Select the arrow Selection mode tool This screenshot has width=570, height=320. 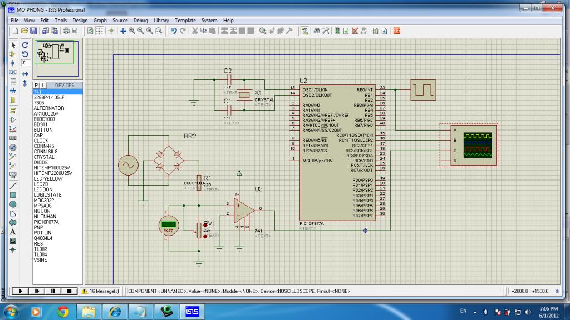point(13,45)
